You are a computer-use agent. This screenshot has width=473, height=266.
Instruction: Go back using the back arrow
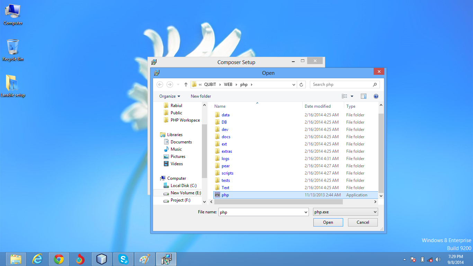coord(160,84)
